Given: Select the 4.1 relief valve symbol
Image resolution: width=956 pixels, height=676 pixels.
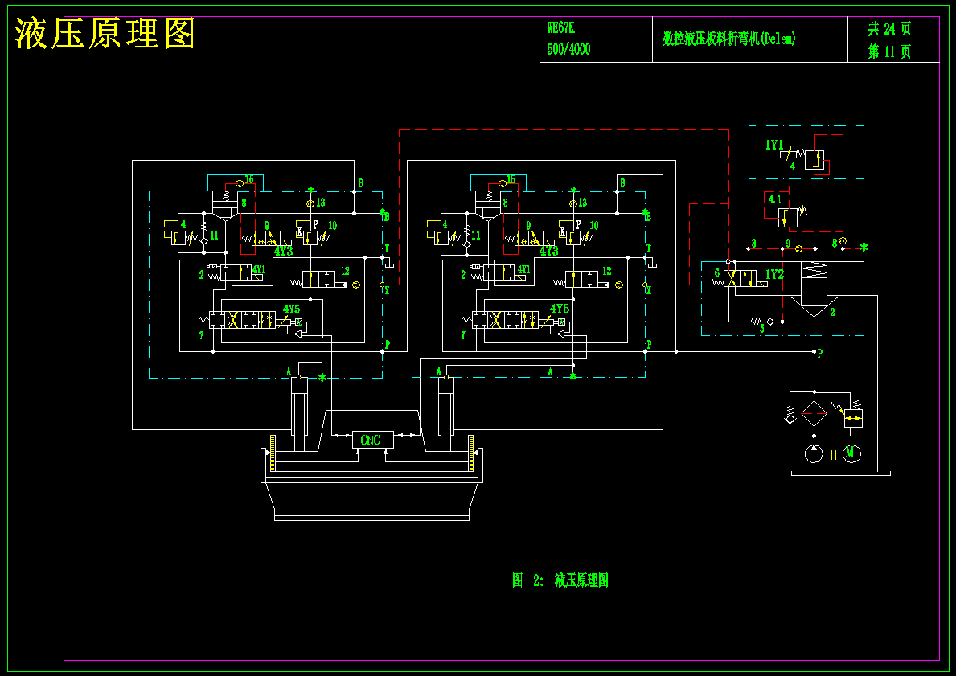Looking at the screenshot, I should point(788,217).
